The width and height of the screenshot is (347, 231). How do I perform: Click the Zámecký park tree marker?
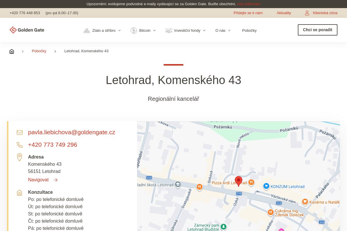tap(223, 227)
